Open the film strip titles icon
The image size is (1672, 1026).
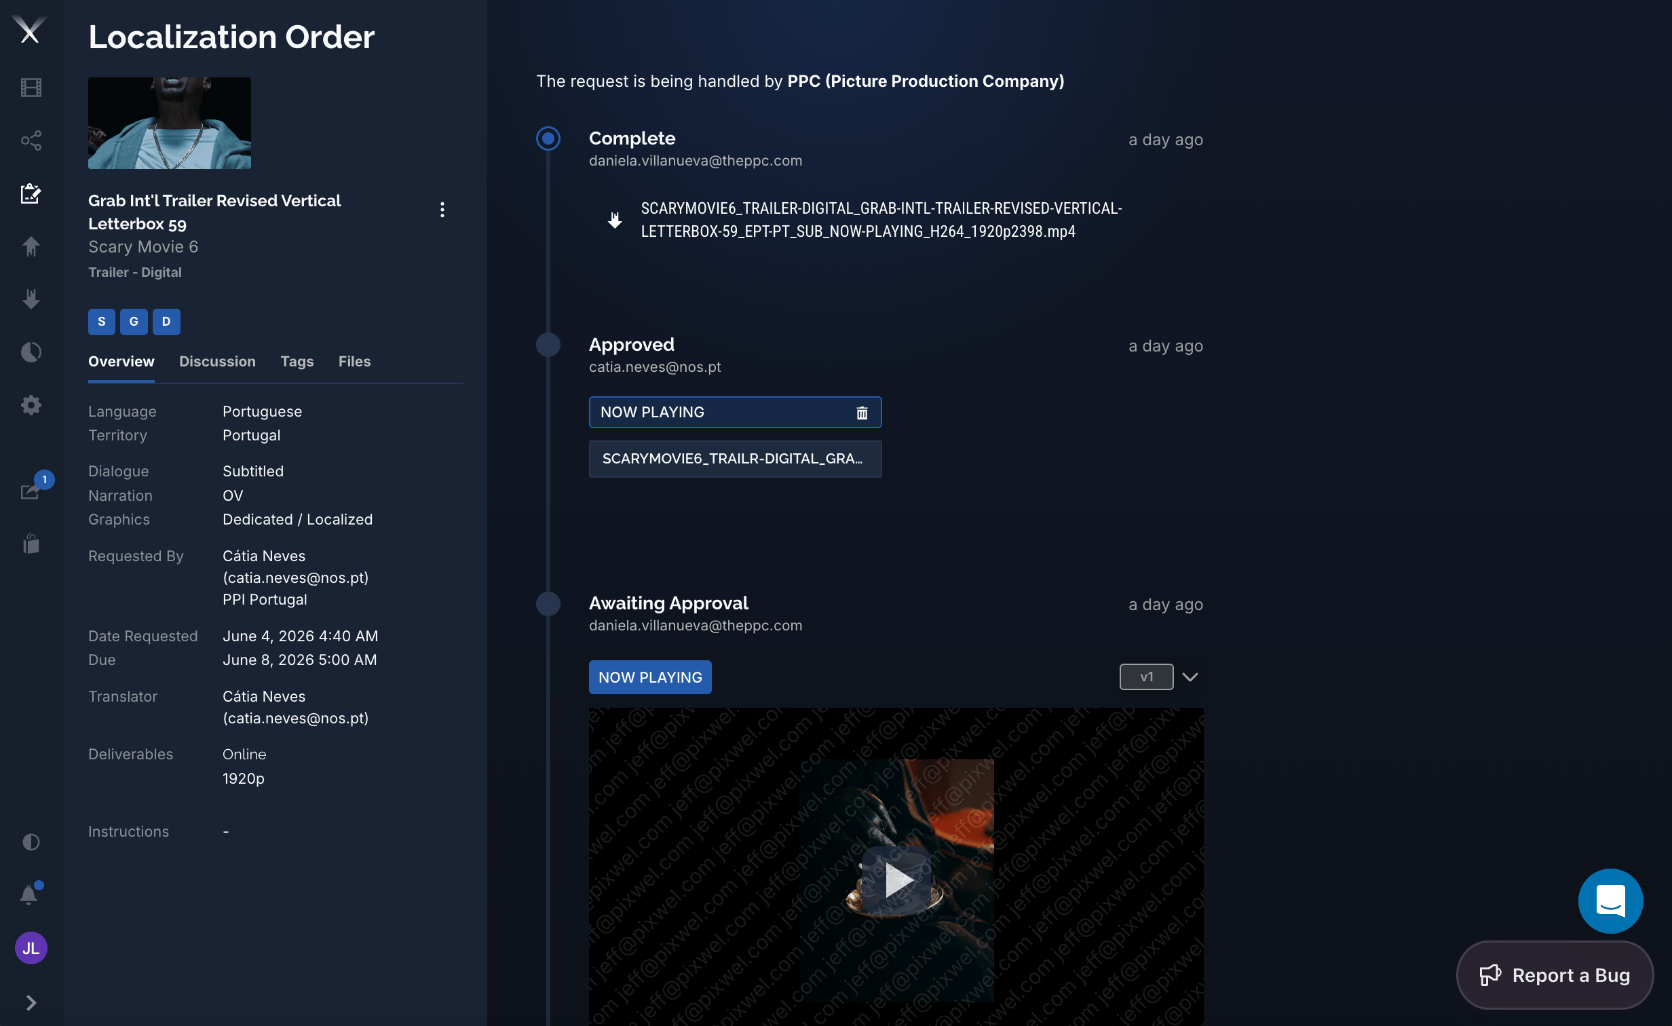coord(31,88)
